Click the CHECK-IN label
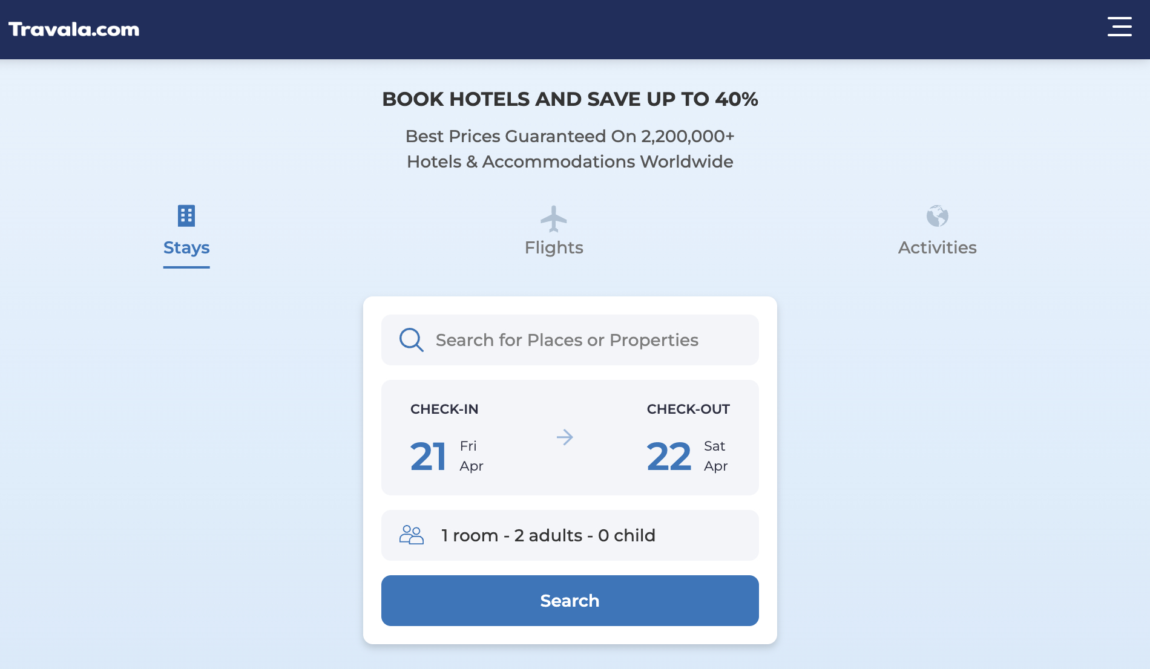Viewport: 1150px width, 669px height. [444, 410]
